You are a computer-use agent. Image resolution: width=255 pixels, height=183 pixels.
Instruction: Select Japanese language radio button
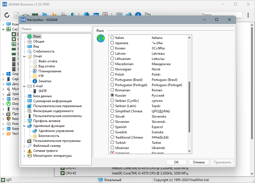(x=112, y=43)
